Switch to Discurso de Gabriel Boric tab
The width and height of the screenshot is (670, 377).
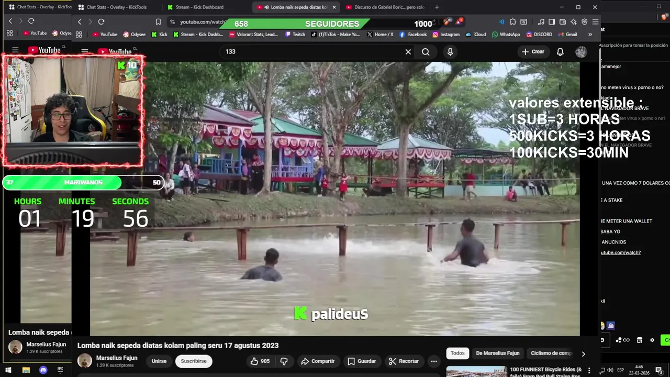(385, 7)
